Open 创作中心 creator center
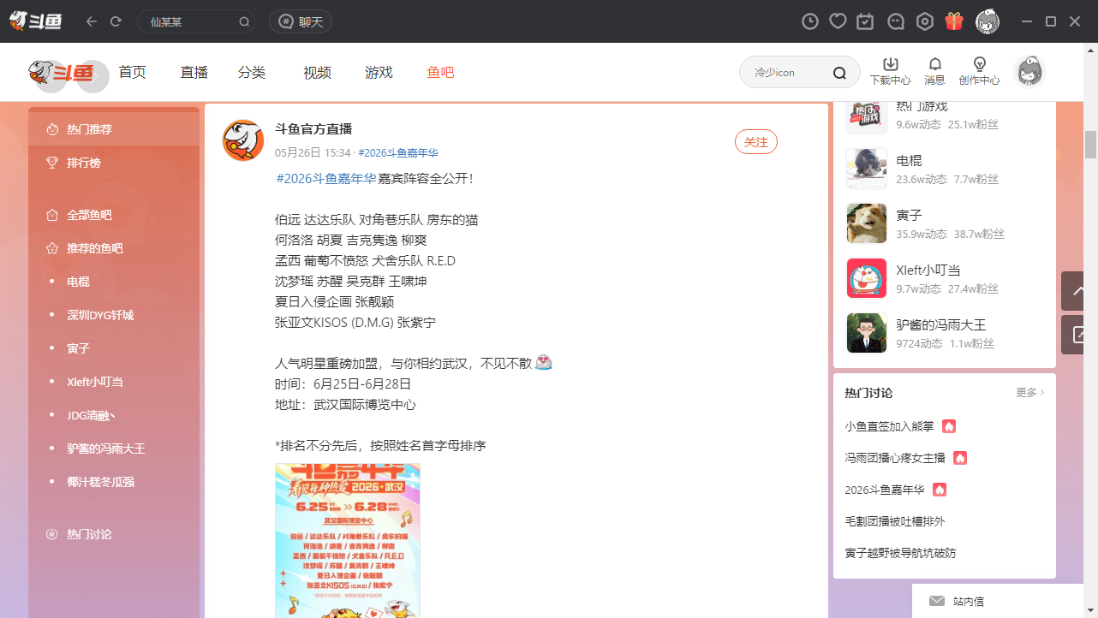Viewport: 1098px width, 618px height. pyautogui.click(x=980, y=72)
